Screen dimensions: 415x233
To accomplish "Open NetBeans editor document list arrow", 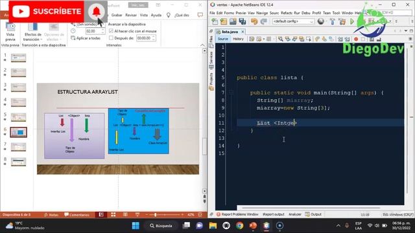I will (x=406, y=31).
